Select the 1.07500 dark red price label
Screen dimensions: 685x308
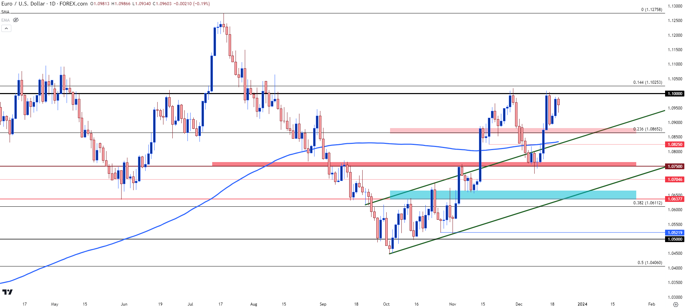click(x=675, y=167)
